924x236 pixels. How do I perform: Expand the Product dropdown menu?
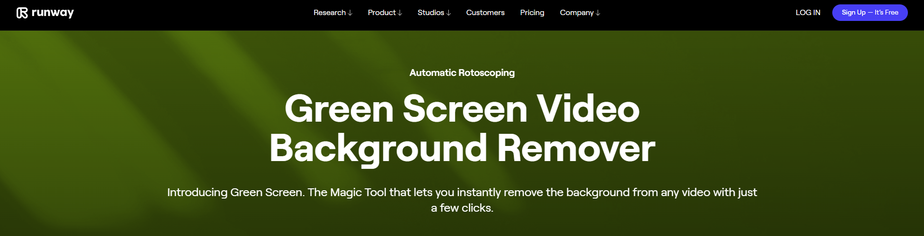(x=385, y=13)
